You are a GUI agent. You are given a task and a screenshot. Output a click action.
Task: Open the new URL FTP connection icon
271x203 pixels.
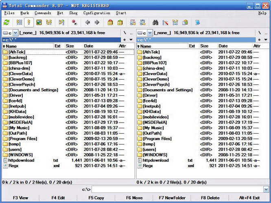point(143,22)
